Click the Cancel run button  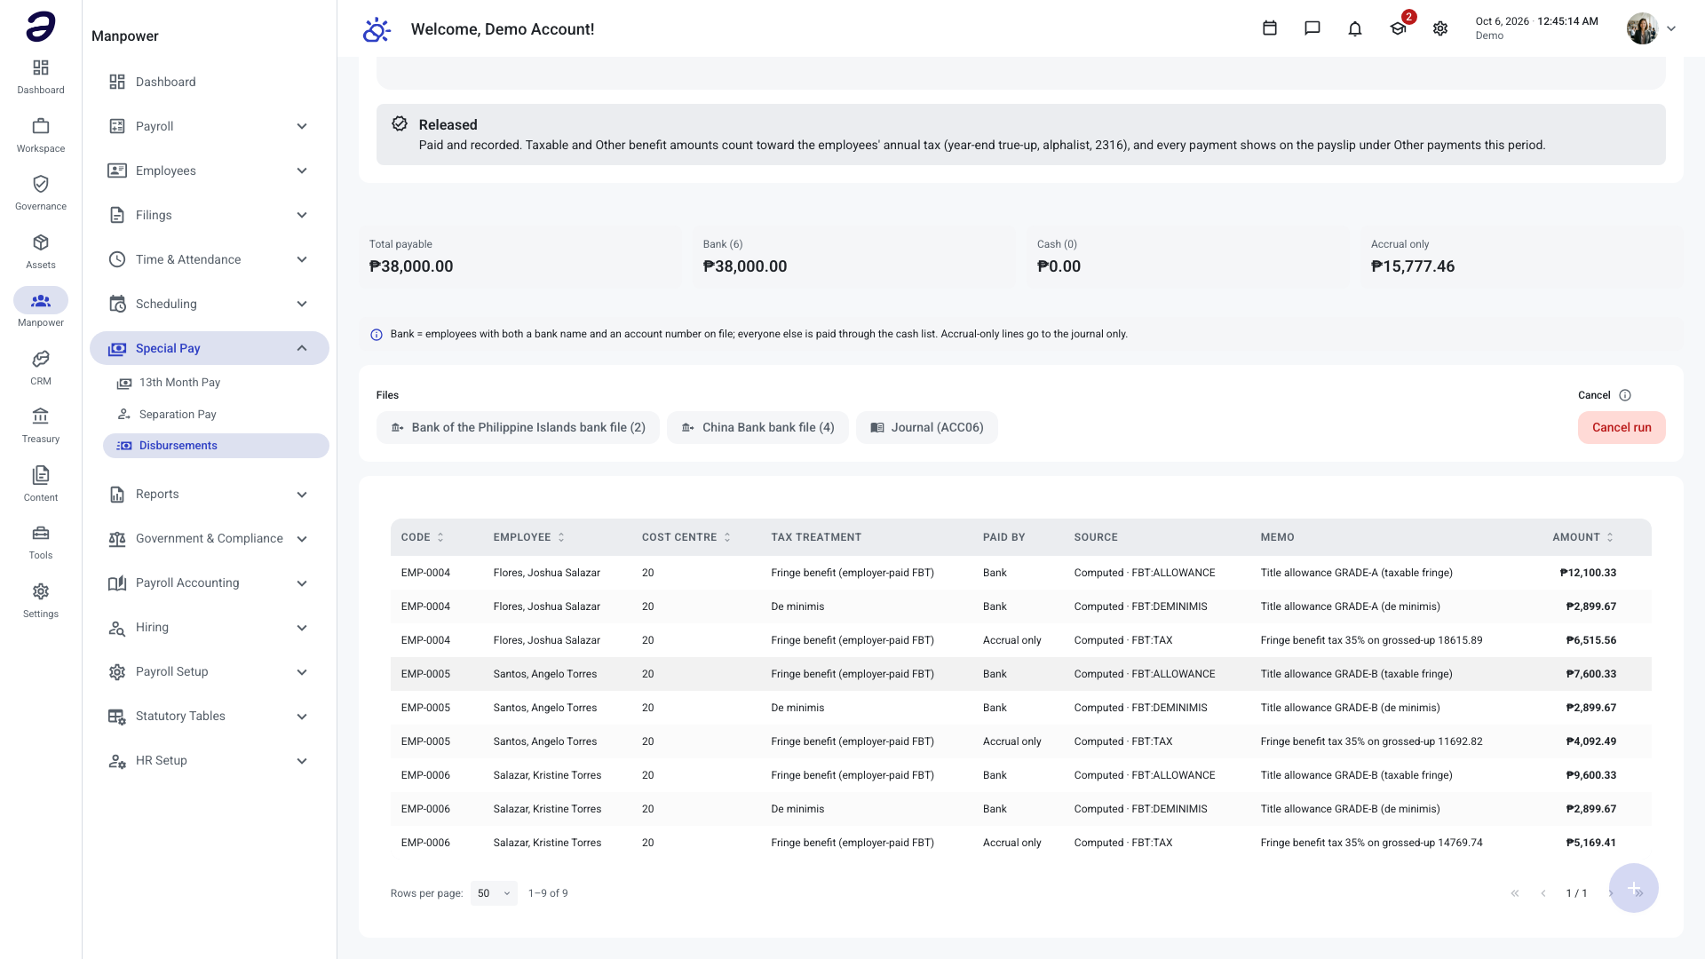tap(1622, 427)
